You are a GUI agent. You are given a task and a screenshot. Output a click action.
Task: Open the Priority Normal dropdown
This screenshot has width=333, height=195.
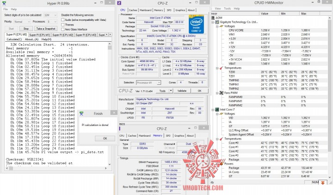[22, 22]
